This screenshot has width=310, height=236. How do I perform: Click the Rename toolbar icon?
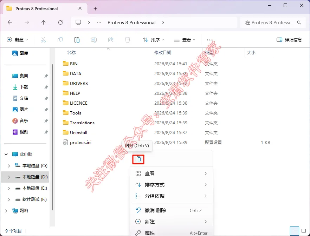point(94,40)
